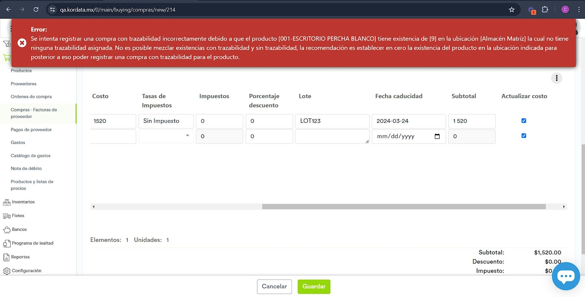
Task: Dismiss the red error close icon
Action: [22, 43]
